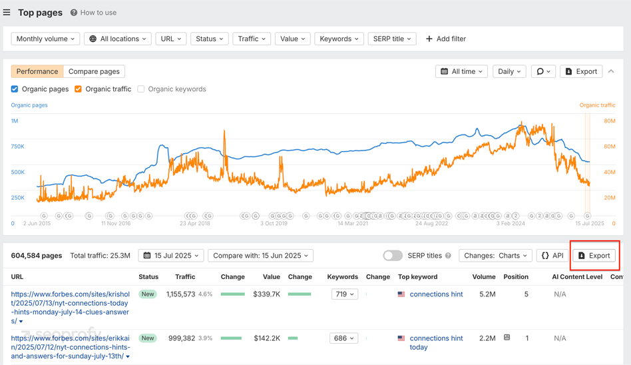Viewport: 631px width, 365px height.
Task: Click the first Google update marker near 2 Jun 2015
Action: click(x=44, y=216)
